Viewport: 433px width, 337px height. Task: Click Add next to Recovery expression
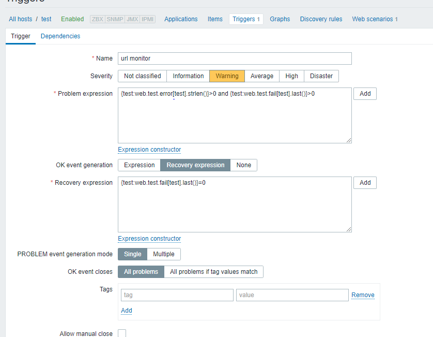click(x=365, y=183)
